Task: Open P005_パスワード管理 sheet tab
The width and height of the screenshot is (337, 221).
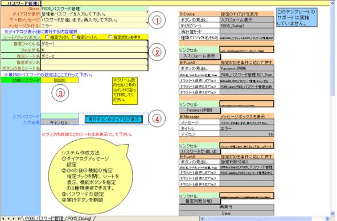Action: point(44,219)
